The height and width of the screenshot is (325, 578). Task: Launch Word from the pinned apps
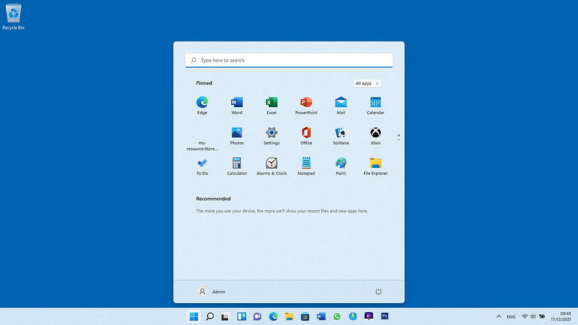tap(237, 105)
